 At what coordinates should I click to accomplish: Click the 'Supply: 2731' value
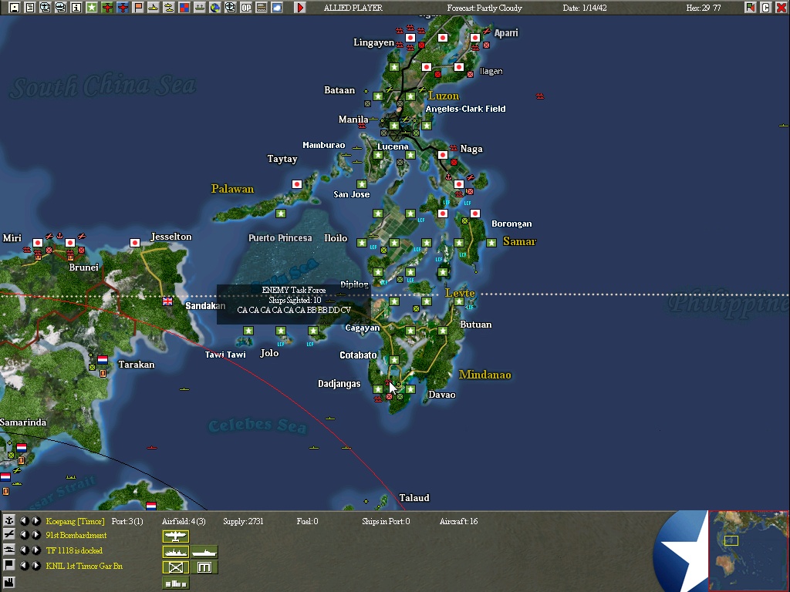point(243,521)
